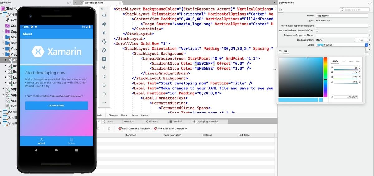Click the emulator volume down icon
Image resolution: width=374 pixels, height=176 pixels.
[x=104, y=33]
